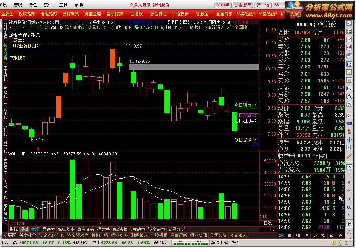Click the magnifier search icon in sidebar
The width and height of the screenshot is (356, 248).
point(349,105)
